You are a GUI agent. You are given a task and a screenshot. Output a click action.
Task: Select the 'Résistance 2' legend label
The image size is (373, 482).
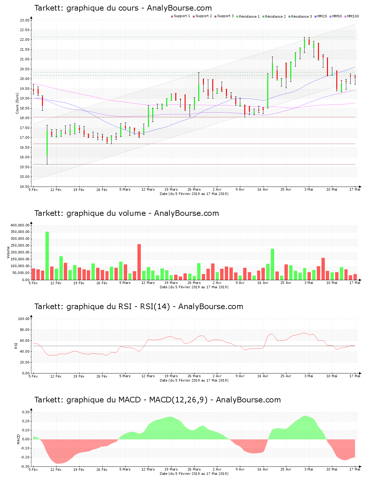[275, 16]
